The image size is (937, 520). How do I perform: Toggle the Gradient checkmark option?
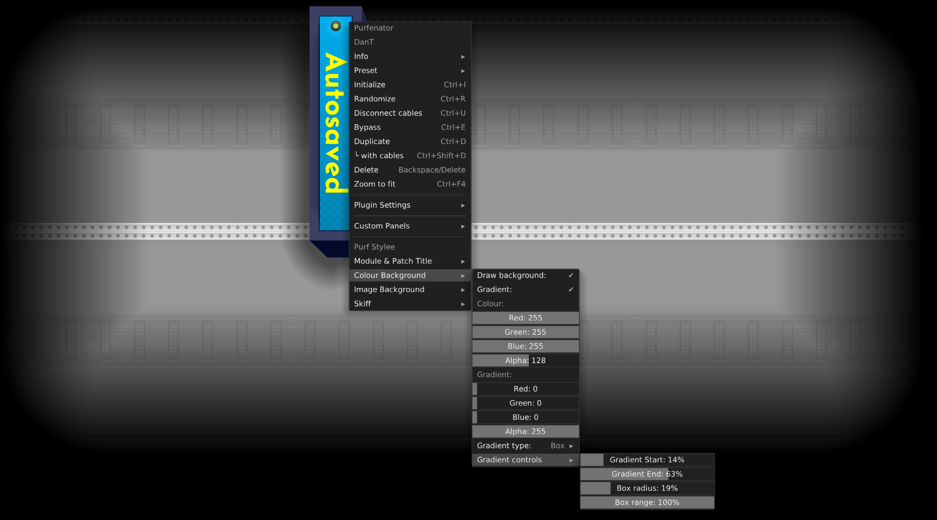click(525, 289)
